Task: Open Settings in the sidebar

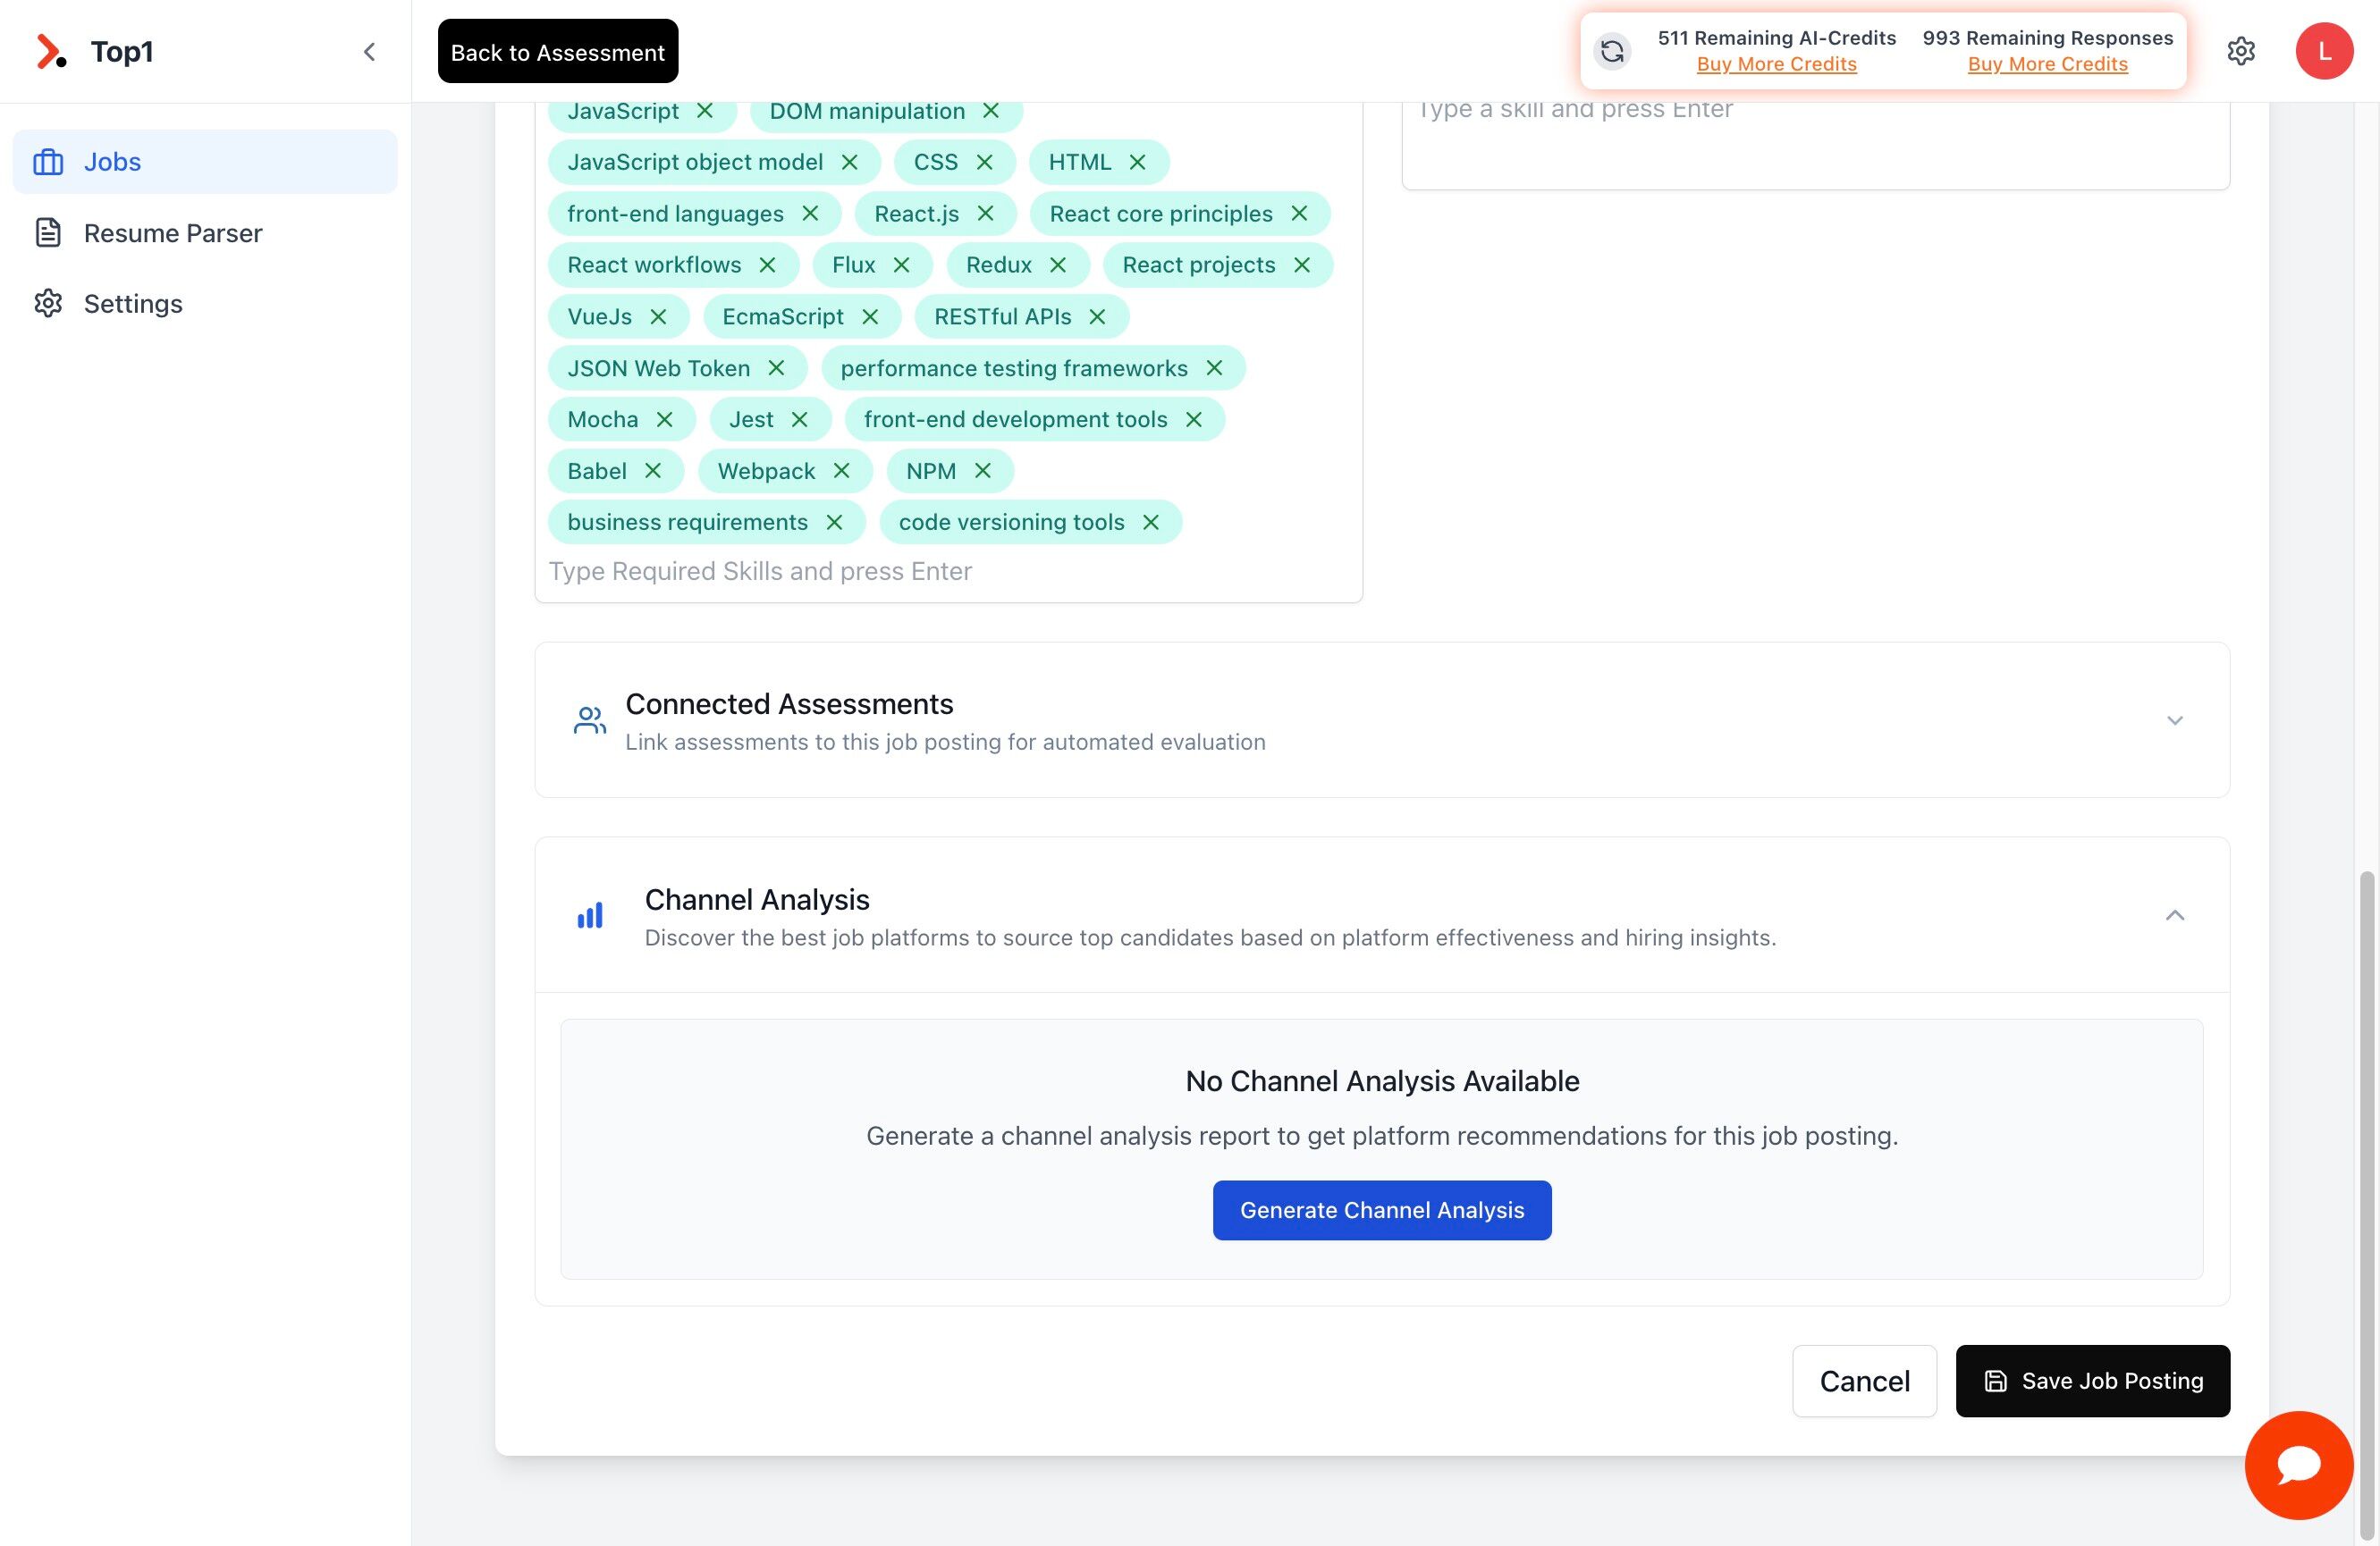Action: click(205, 304)
